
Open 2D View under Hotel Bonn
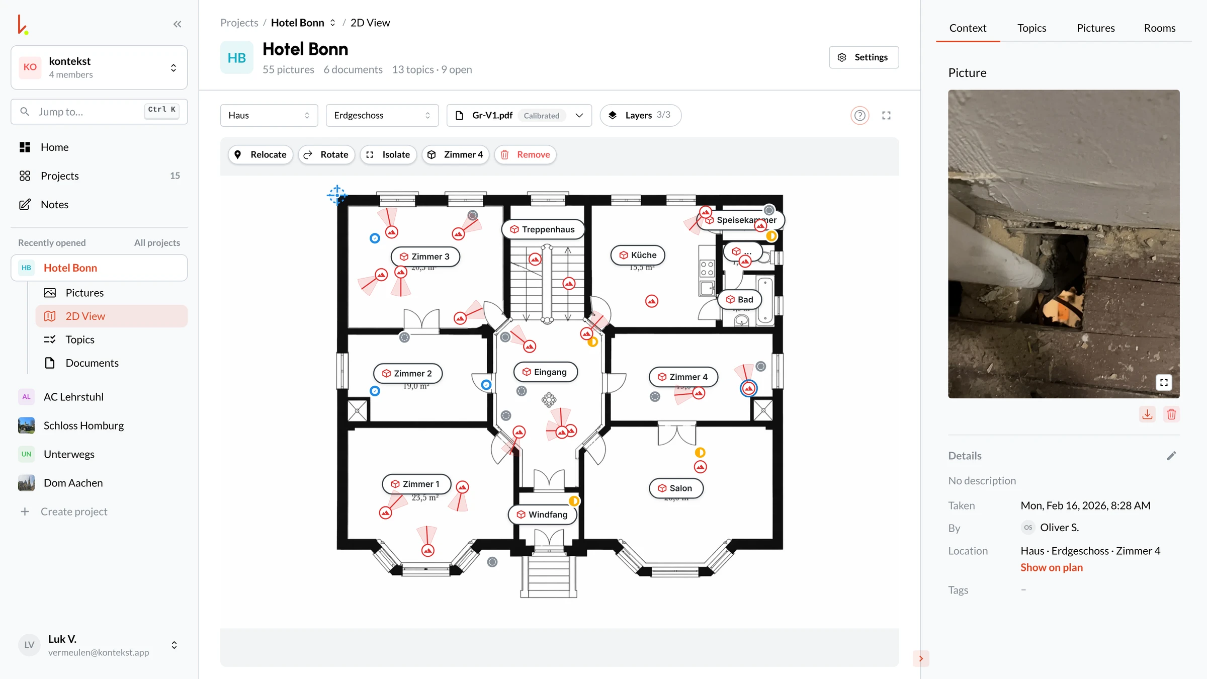point(111,316)
